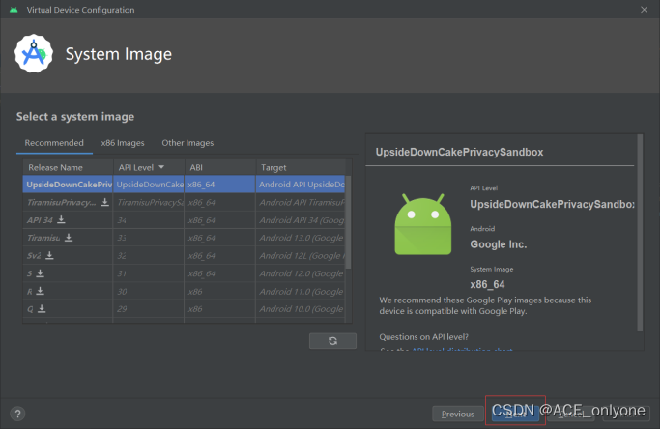Go back with Previous button

(458, 415)
